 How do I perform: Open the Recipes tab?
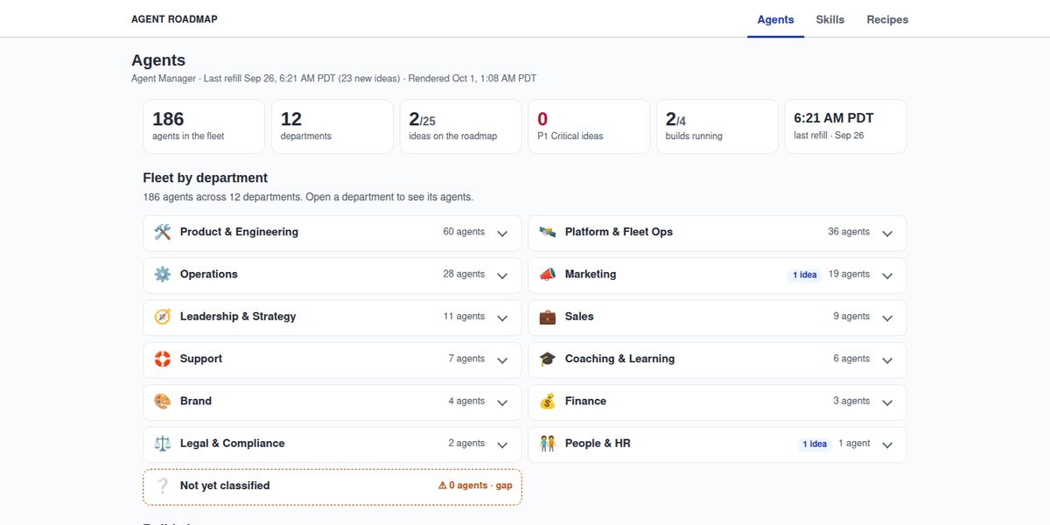coord(887,19)
